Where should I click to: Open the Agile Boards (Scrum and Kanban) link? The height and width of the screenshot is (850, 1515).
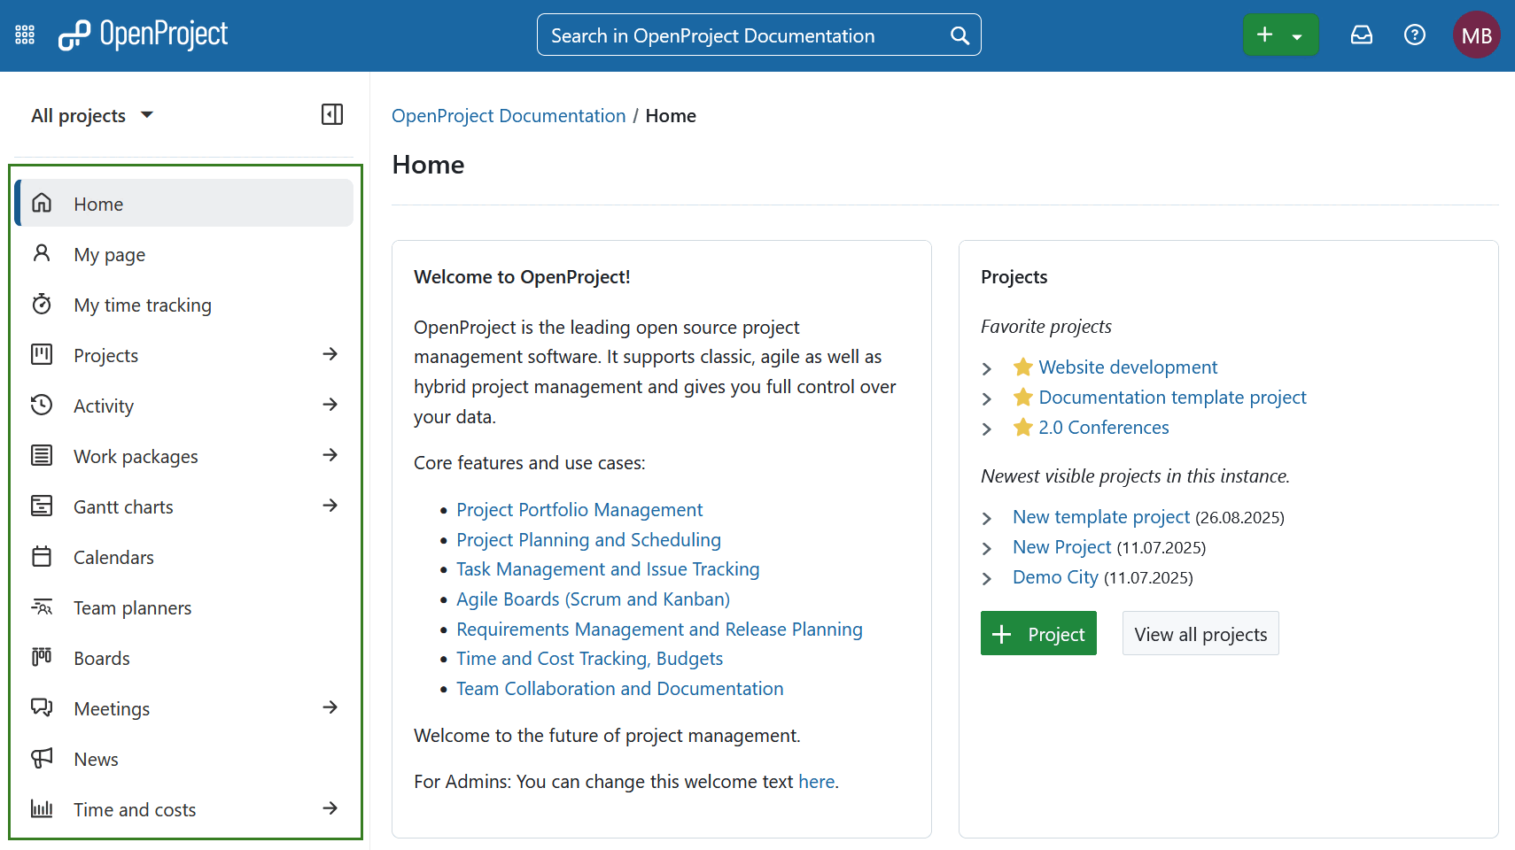(x=593, y=599)
